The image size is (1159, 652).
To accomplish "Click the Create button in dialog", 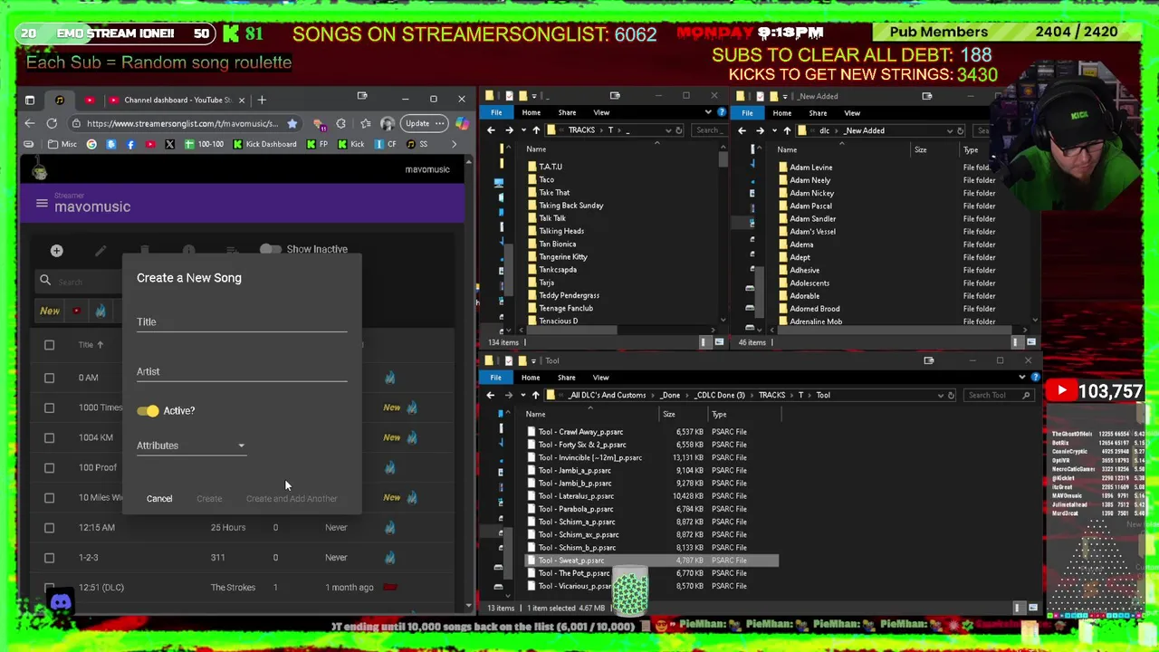I will (x=209, y=499).
